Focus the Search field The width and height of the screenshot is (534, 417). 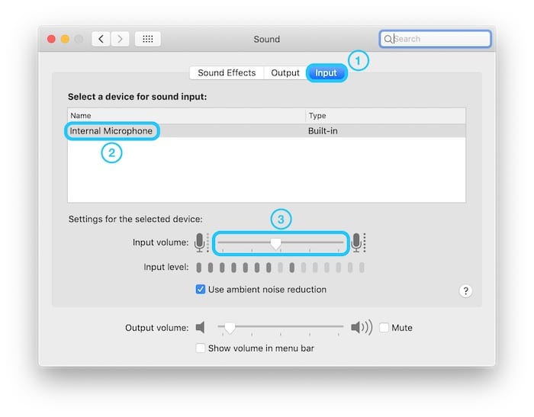click(x=435, y=39)
